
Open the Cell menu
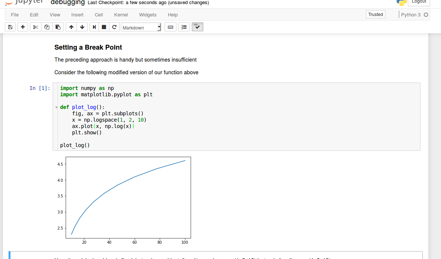click(99, 15)
